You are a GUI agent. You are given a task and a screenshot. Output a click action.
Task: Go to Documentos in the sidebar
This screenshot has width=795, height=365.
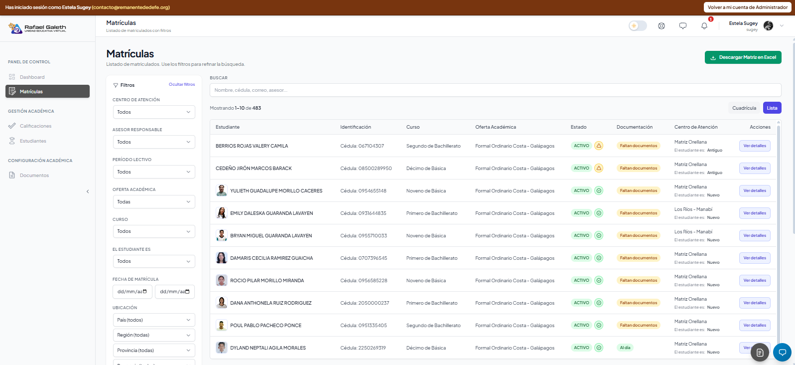coord(34,176)
